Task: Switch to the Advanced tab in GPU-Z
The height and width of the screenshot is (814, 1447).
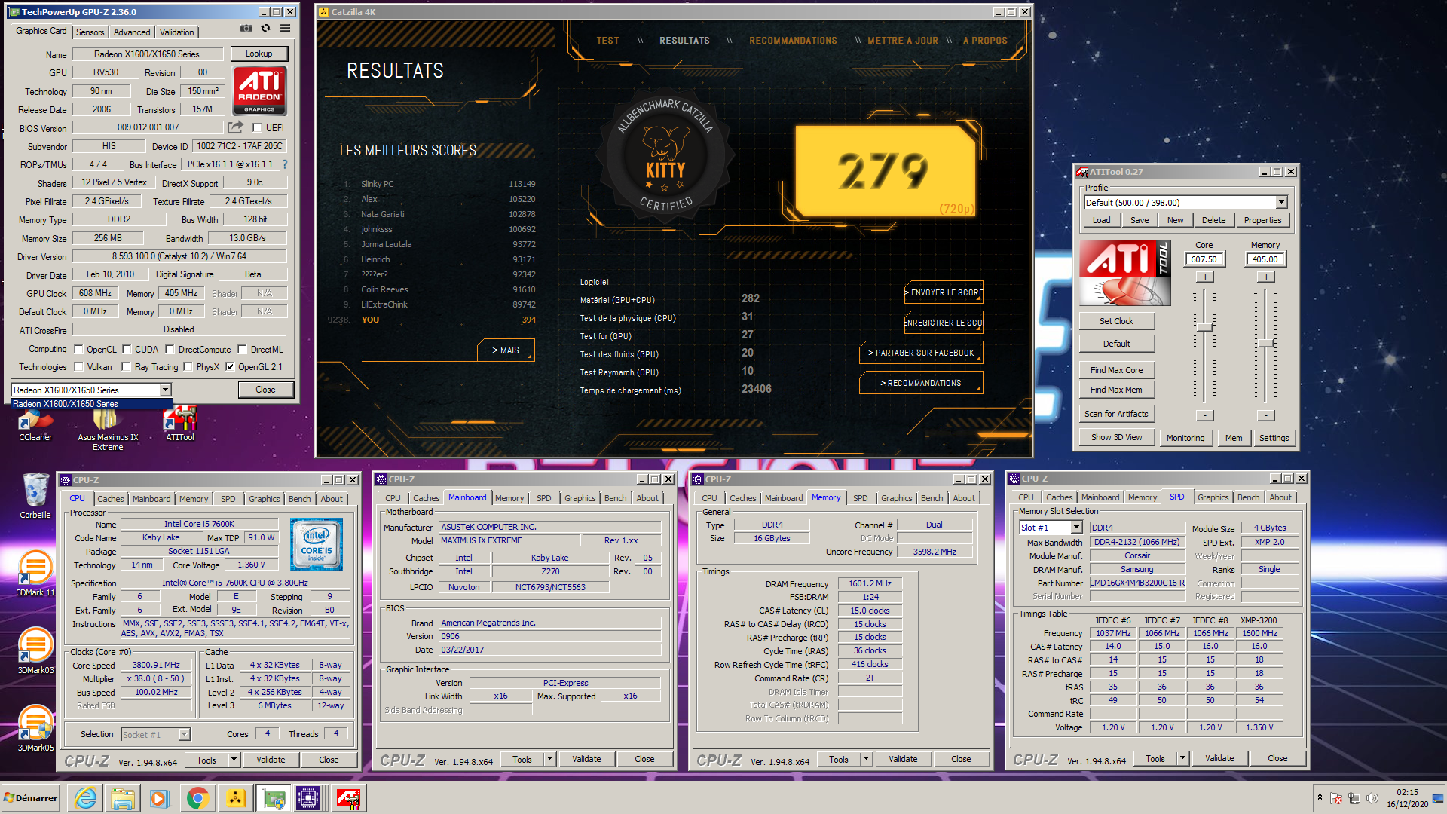Action: point(132,32)
